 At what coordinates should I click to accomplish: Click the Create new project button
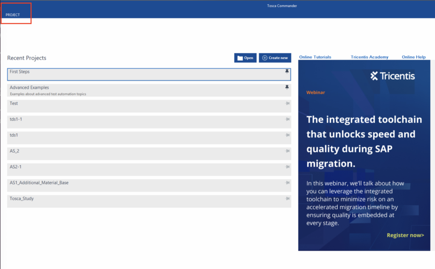click(x=275, y=58)
